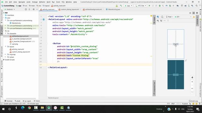Select ic_launcher_background.xml in project tree
202x113 pixels.
click(x=21, y=39)
